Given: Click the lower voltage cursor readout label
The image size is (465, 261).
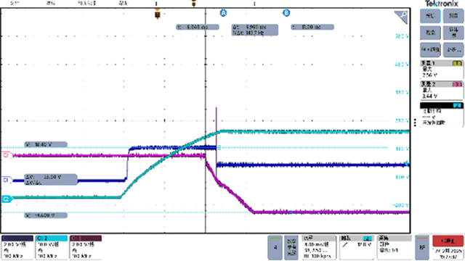Looking at the screenshot, I should [x=46, y=215].
